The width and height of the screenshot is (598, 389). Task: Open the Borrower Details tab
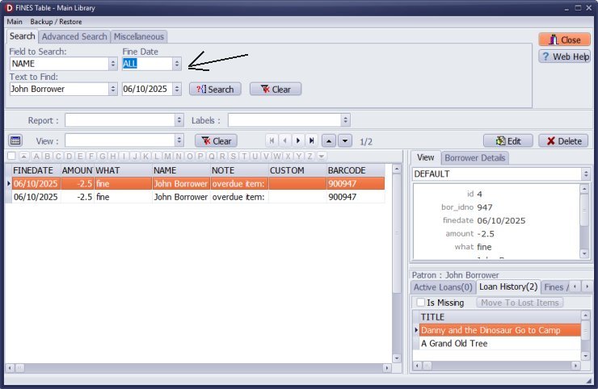point(474,158)
